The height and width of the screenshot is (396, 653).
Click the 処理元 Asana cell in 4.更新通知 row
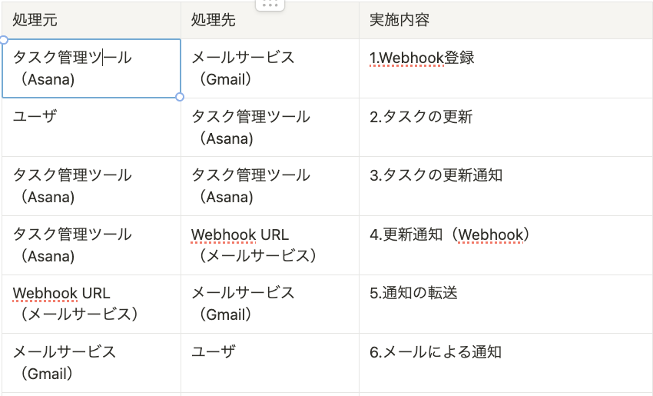(91, 245)
